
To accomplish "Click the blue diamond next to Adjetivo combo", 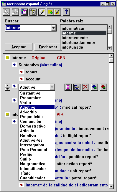I will (14, 86).
